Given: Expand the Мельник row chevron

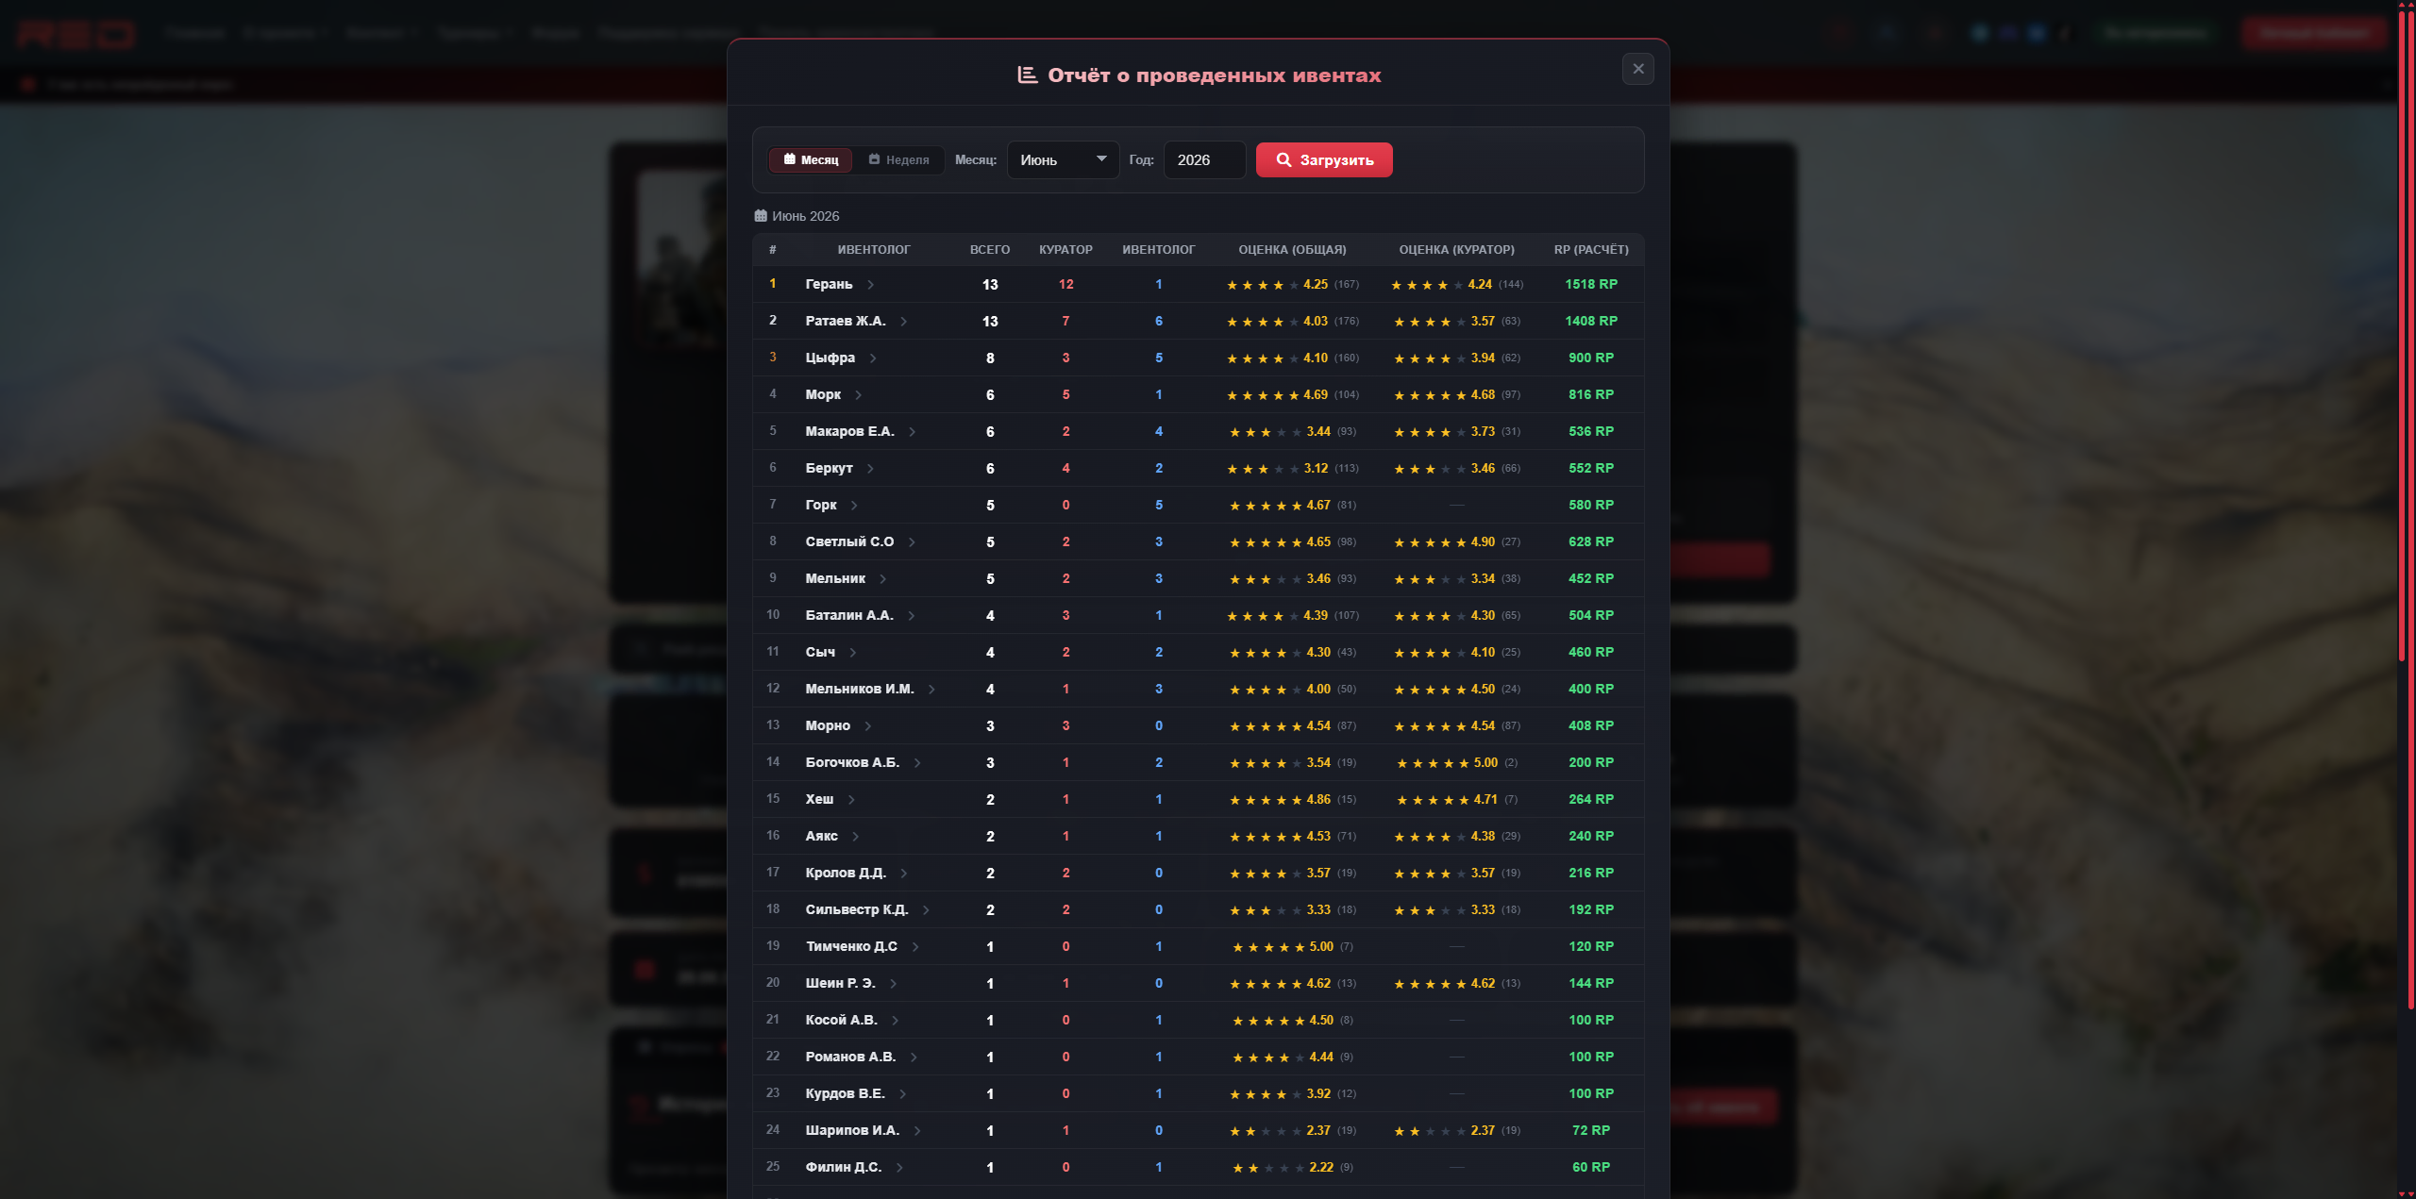Looking at the screenshot, I should pos(882,579).
